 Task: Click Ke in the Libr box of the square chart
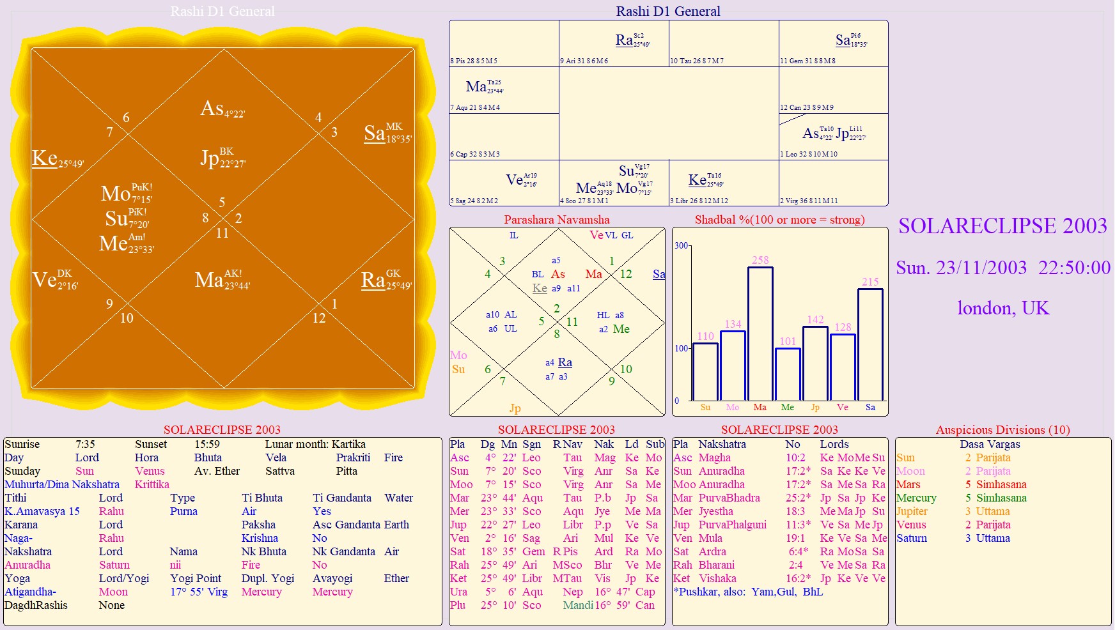706,180
